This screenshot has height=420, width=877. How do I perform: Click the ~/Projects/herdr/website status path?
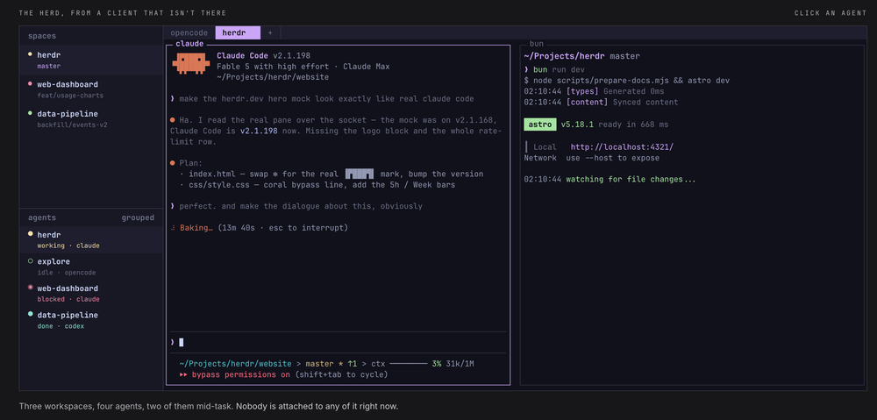[x=235, y=364]
